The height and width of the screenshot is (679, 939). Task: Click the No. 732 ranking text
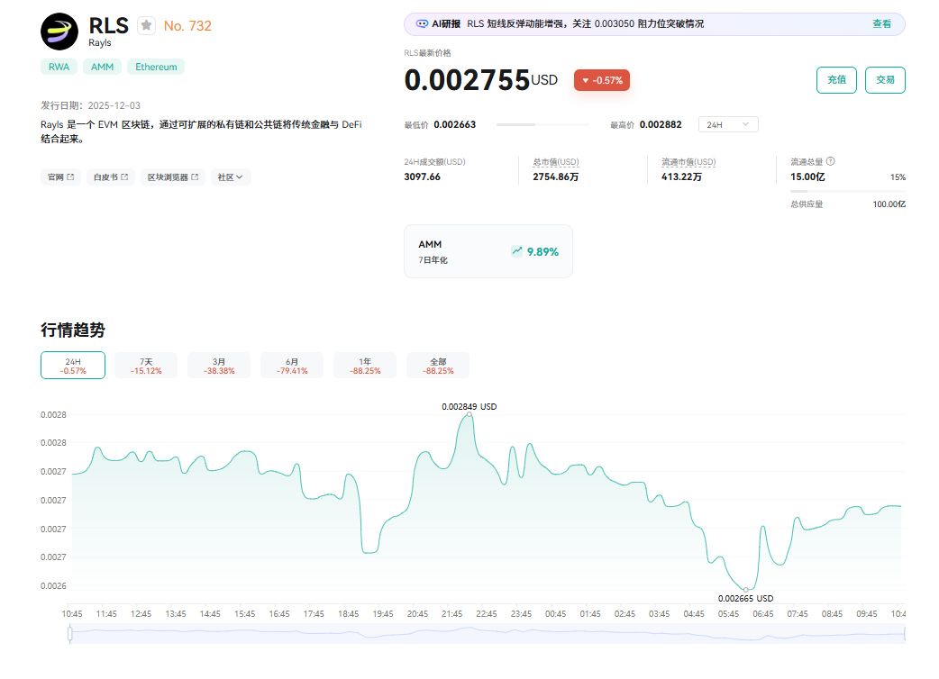click(x=187, y=26)
